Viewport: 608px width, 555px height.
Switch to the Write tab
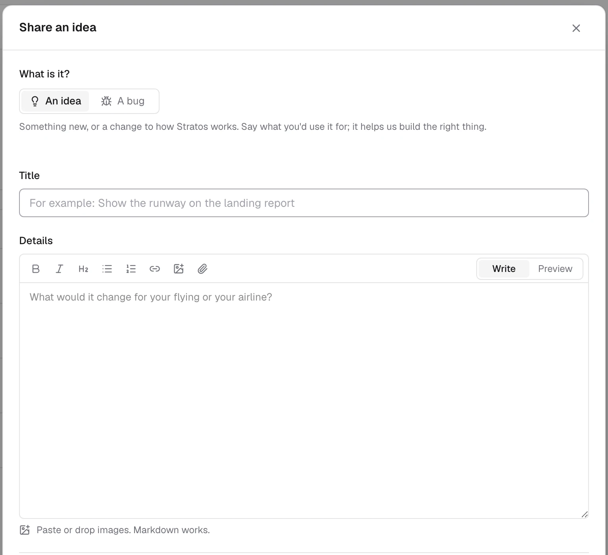[504, 269]
